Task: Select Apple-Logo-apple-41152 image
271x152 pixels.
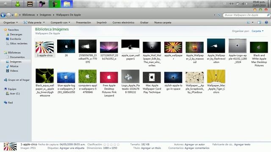Action: click(238, 46)
